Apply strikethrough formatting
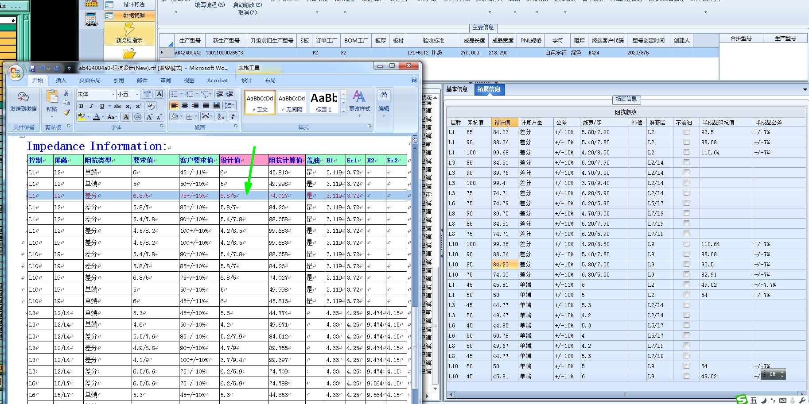The height and width of the screenshot is (404, 809). coord(118,106)
